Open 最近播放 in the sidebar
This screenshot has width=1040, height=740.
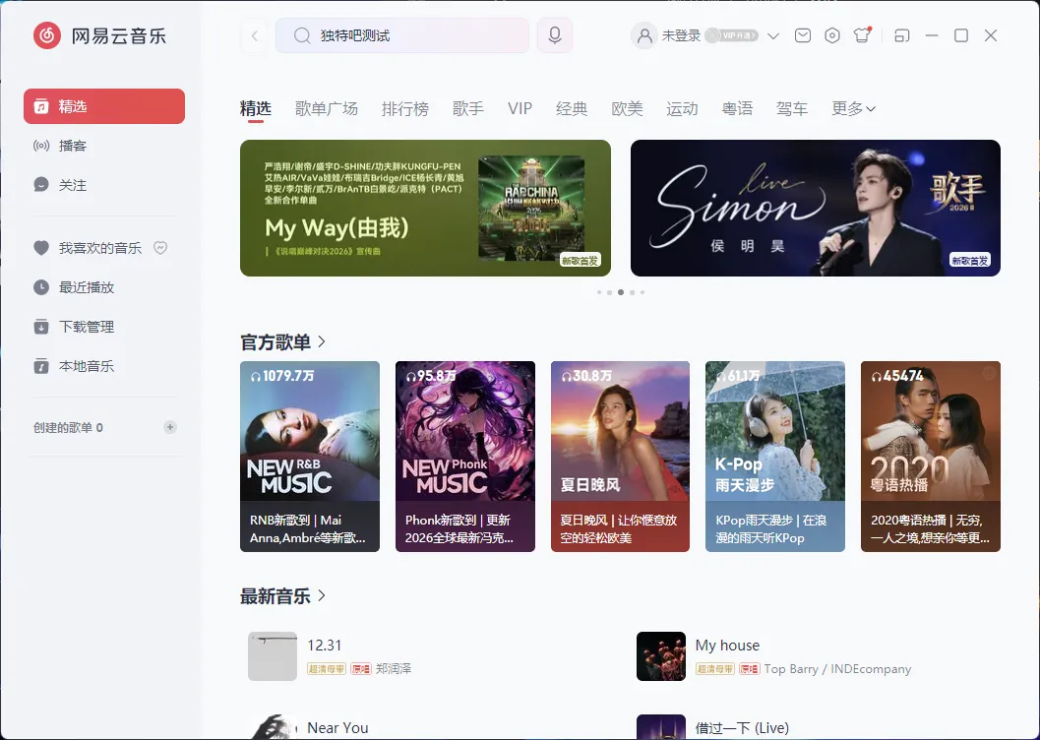[104, 287]
